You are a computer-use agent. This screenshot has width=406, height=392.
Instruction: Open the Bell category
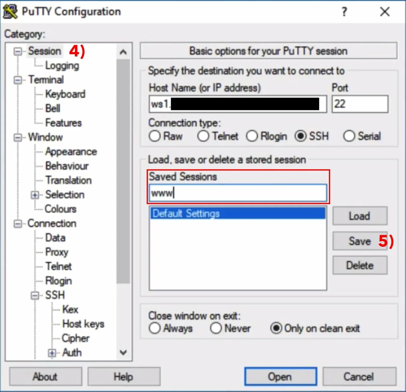click(x=53, y=109)
